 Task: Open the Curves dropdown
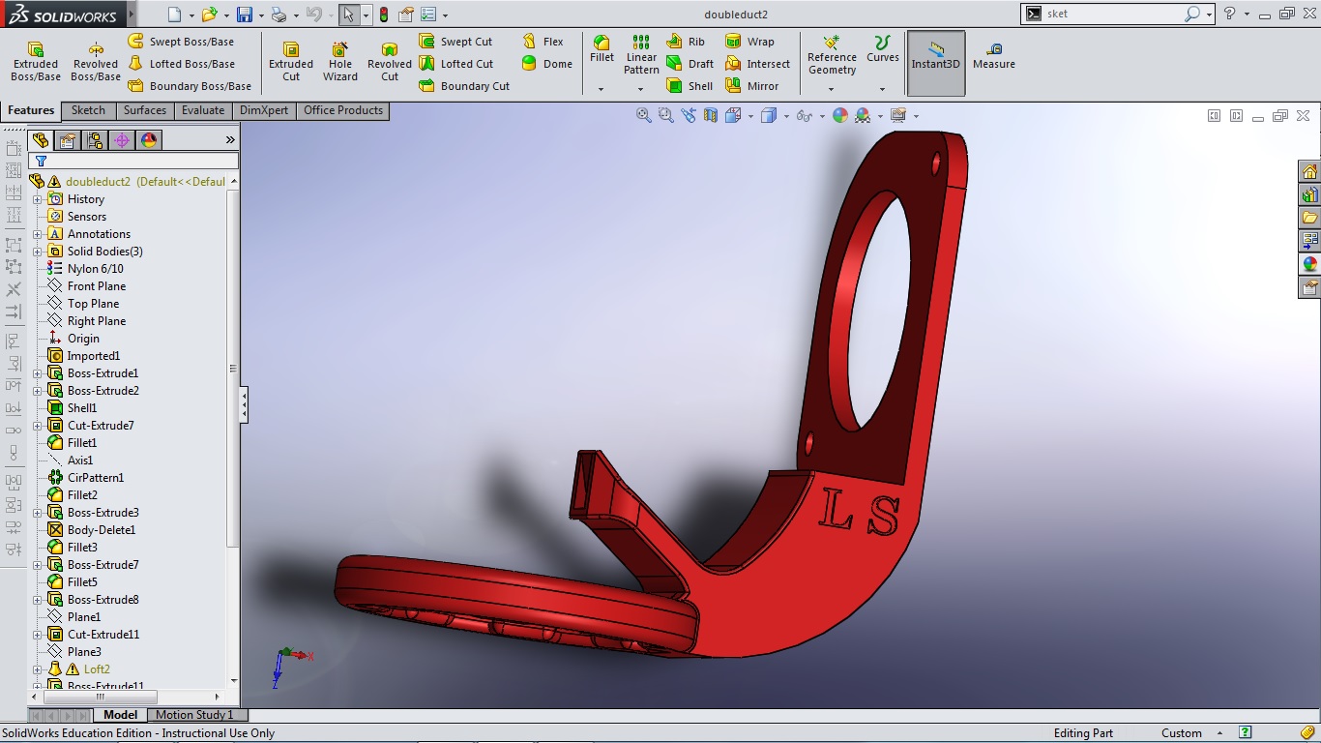[x=882, y=89]
